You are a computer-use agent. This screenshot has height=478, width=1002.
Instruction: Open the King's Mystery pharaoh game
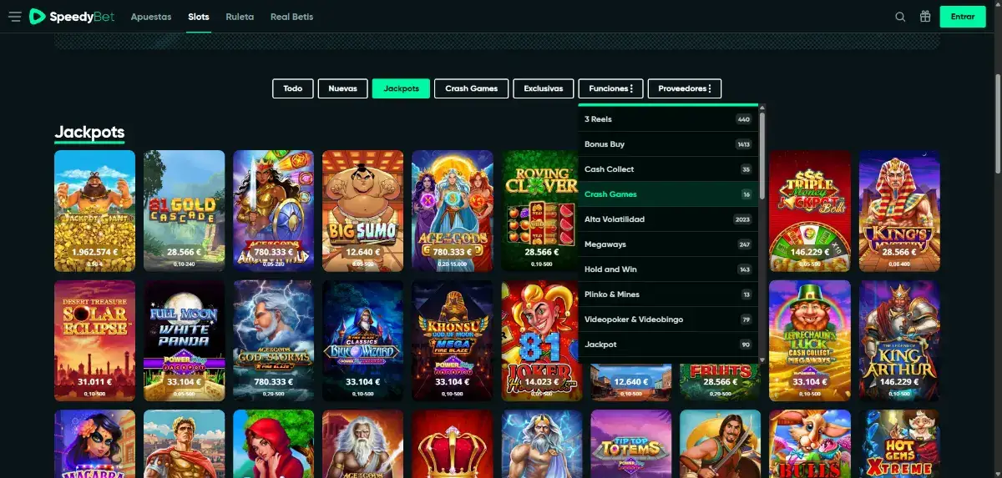(x=899, y=210)
